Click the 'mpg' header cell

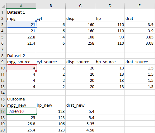tap(21, 18)
